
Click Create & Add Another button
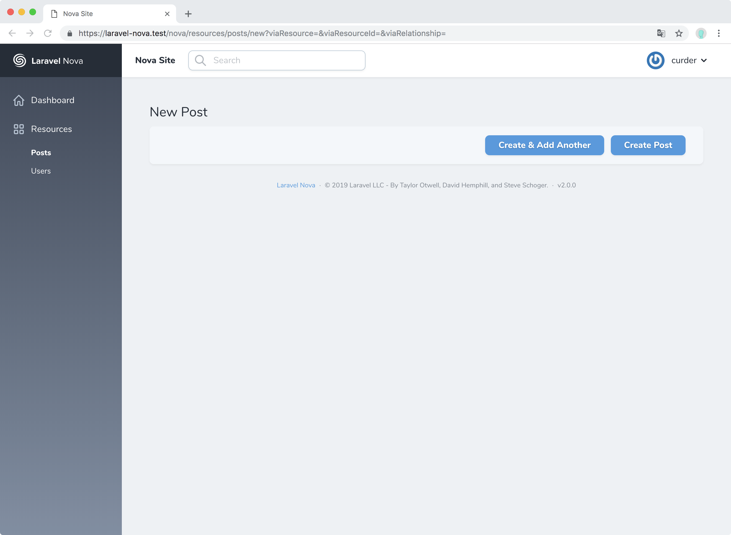(544, 146)
